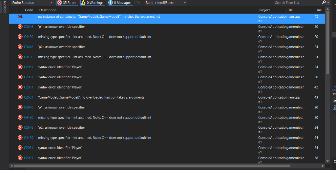Click the horizontal scrollbar left arrow

tap(11, 166)
